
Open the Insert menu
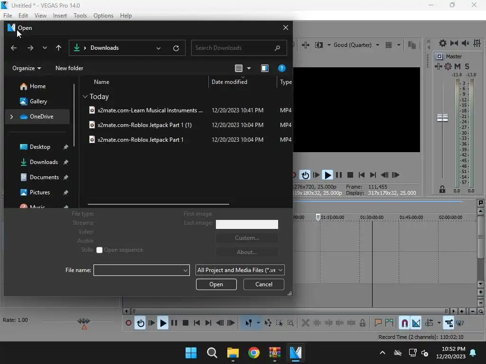click(60, 16)
